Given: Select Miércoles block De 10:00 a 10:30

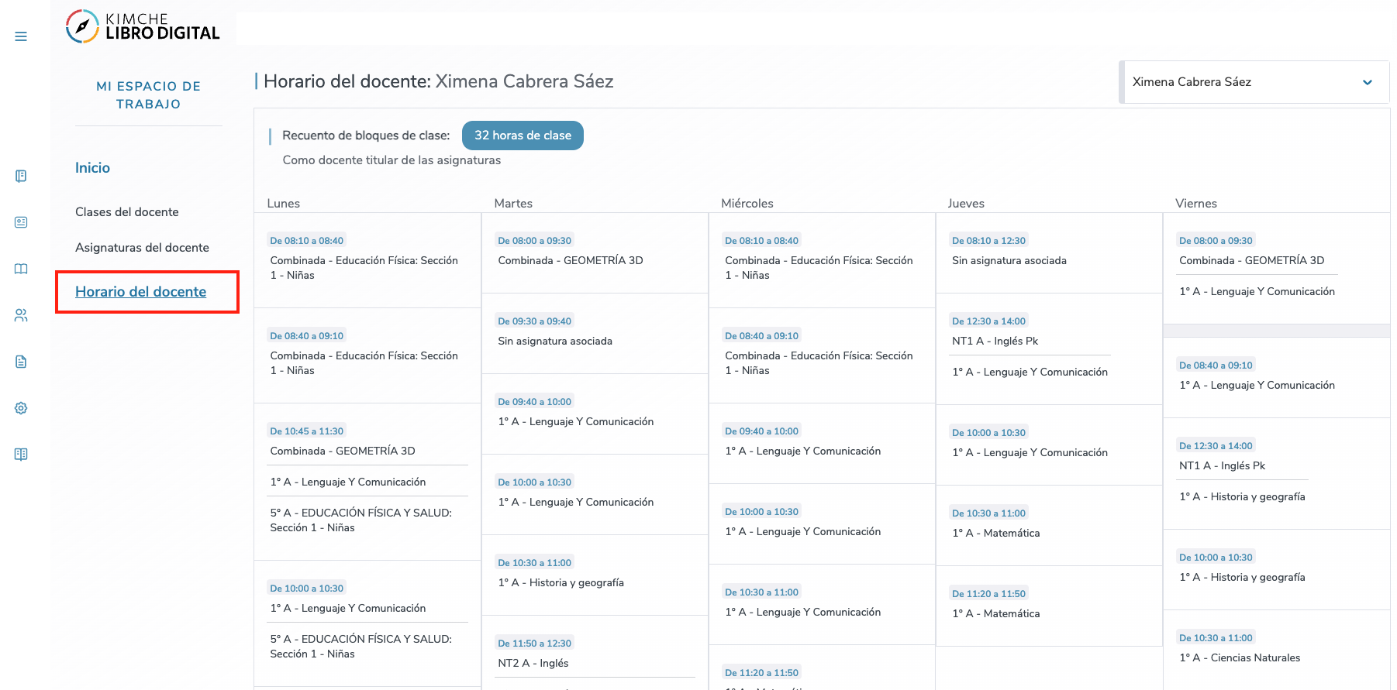Looking at the screenshot, I should pos(762,512).
